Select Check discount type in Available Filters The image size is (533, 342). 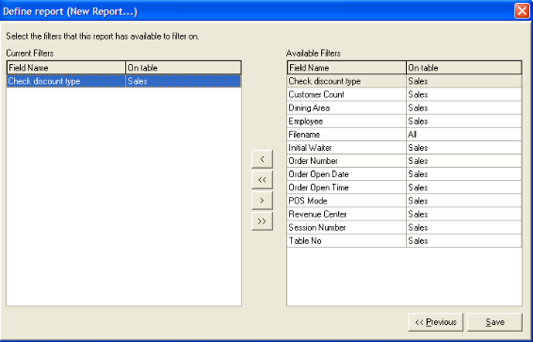(404, 81)
